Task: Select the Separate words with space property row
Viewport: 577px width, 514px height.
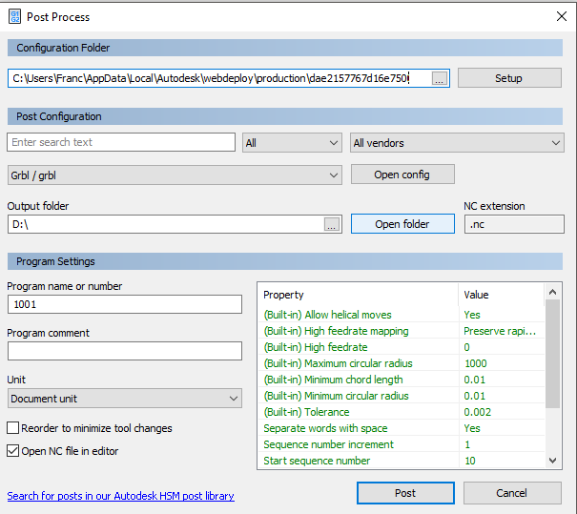Action: pos(402,428)
